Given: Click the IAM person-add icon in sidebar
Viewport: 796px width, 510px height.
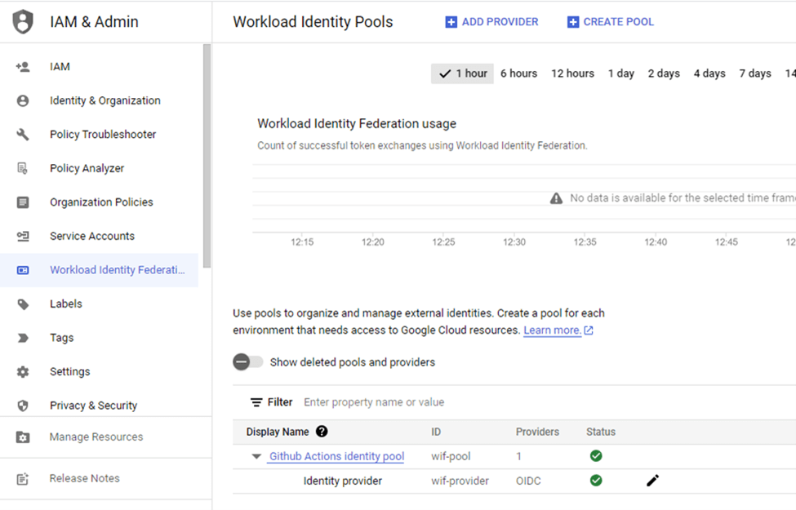Looking at the screenshot, I should click(23, 67).
